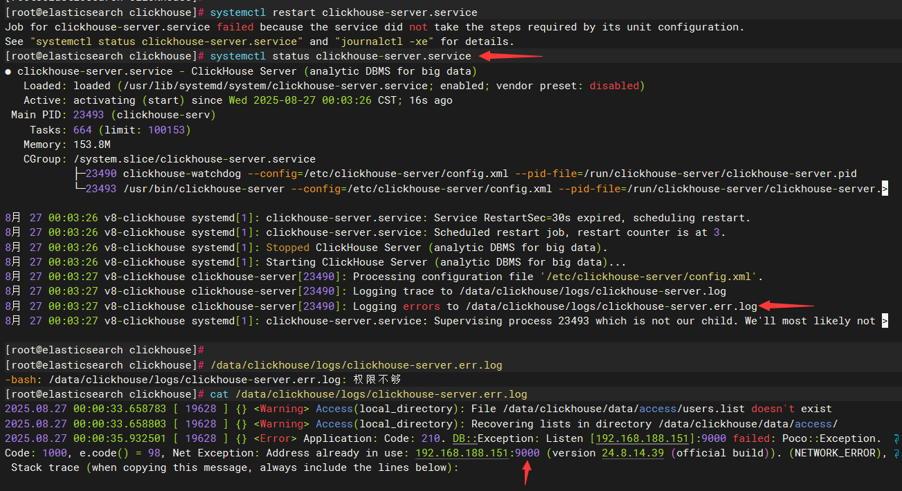Open the underlined IP after 'Address already in use'
The width and height of the screenshot is (902, 491).
(462, 454)
